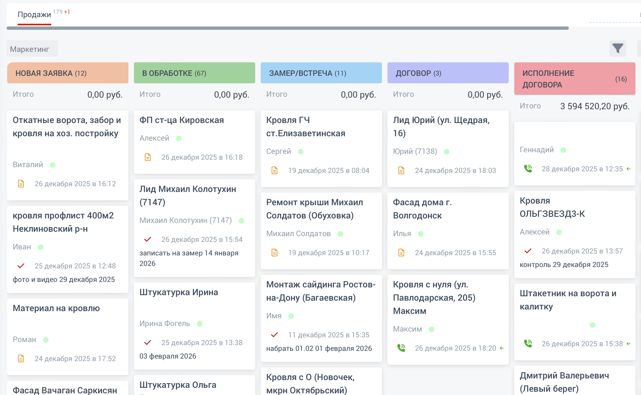Click note icon on ФП ст-ца Кировская card
Screen dimensions: 641x395
tap(148, 157)
